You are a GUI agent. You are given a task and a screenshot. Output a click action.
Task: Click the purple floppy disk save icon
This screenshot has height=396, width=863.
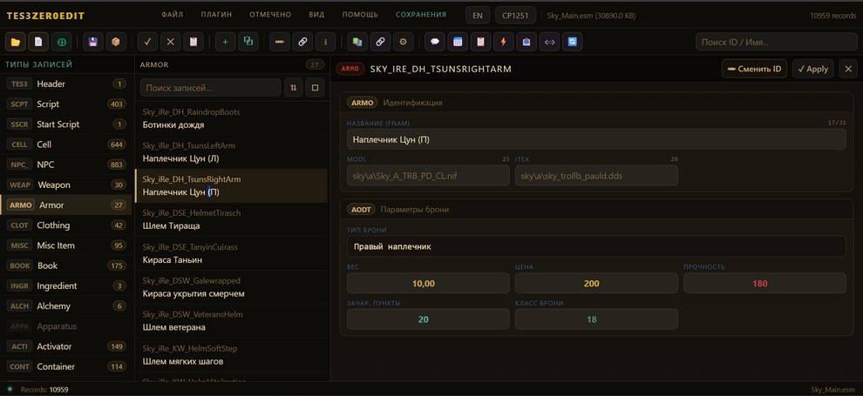[x=92, y=41]
